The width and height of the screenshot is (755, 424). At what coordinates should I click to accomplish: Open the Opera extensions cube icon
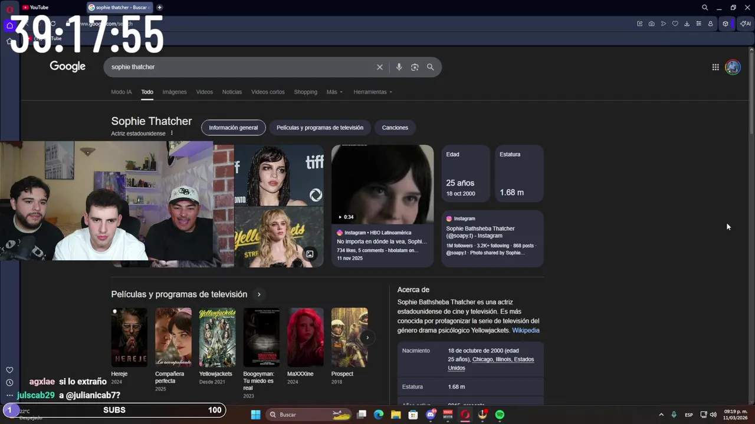coord(726,24)
